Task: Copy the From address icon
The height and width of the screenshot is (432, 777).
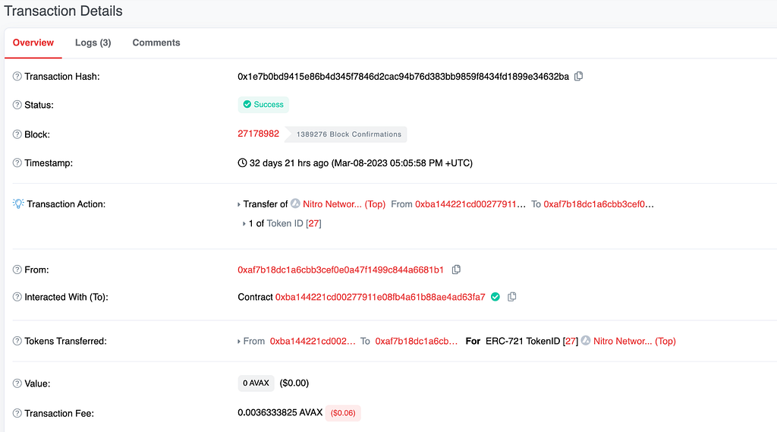Action: (456, 270)
